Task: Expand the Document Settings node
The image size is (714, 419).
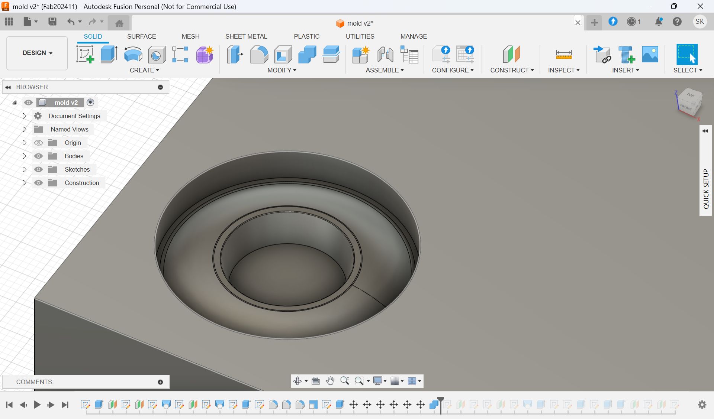Action: [x=24, y=116]
